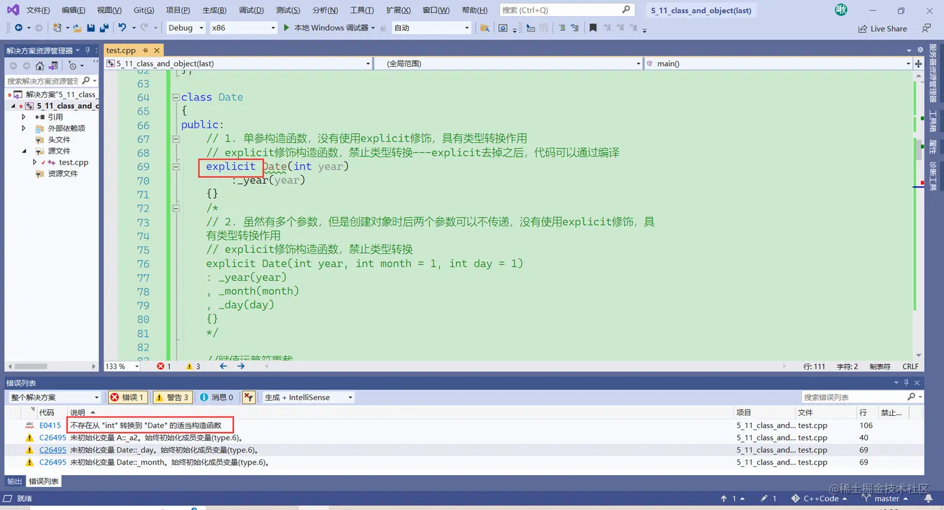Viewport: 944px width, 510px height.
Task: Open the global scope (全局范围) dropdown
Action: coord(508,64)
